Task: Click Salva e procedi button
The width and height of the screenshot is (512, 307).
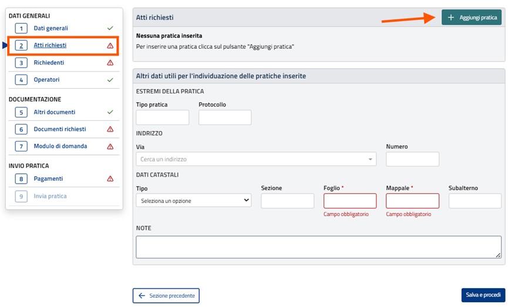Action: click(483, 295)
